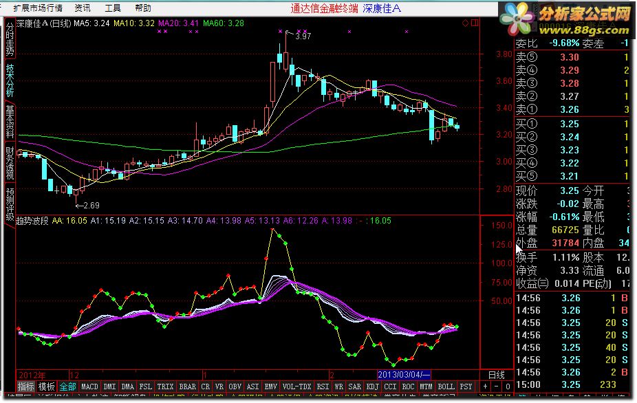Viewport: 637px width, 403px height.
Task: Click the 卖⑤ 3.30 order row
Action: [x=573, y=57]
